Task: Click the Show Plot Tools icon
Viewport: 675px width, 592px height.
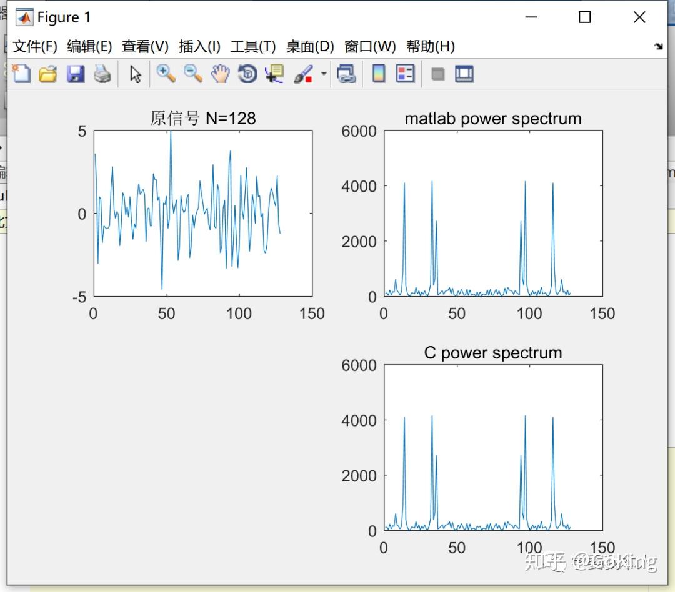Action: (x=464, y=74)
